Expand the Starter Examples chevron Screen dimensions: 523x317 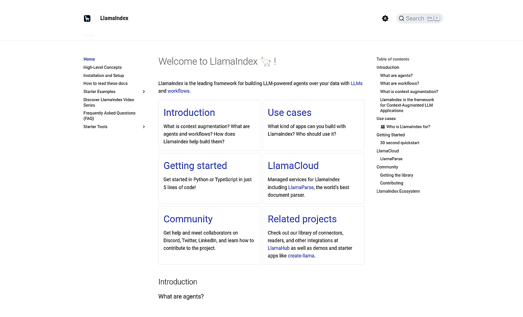pyautogui.click(x=144, y=92)
